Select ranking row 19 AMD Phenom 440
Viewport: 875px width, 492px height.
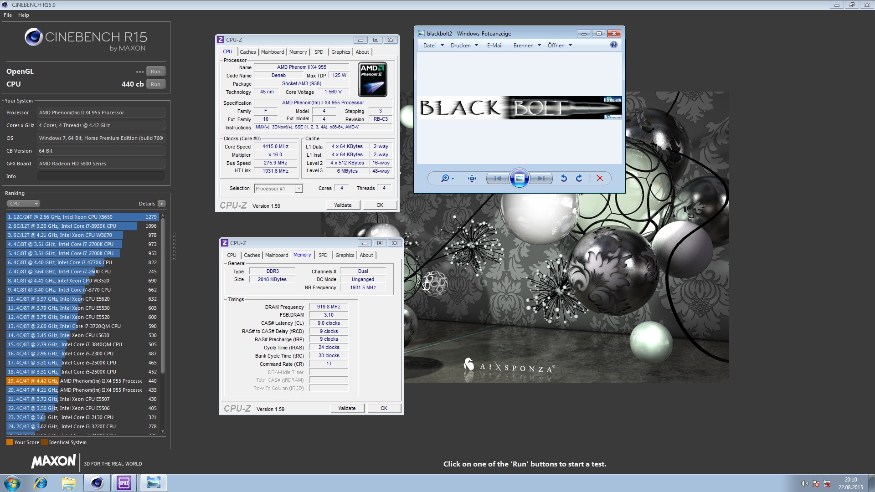[82, 381]
